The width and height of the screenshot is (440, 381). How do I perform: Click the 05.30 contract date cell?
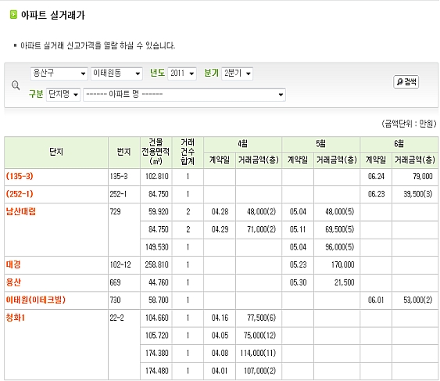[298, 282]
